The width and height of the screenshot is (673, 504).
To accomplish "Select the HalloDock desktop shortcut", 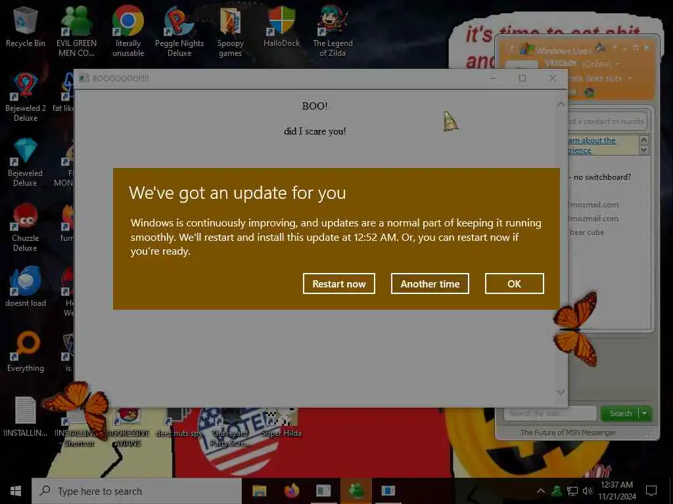I will [281, 26].
